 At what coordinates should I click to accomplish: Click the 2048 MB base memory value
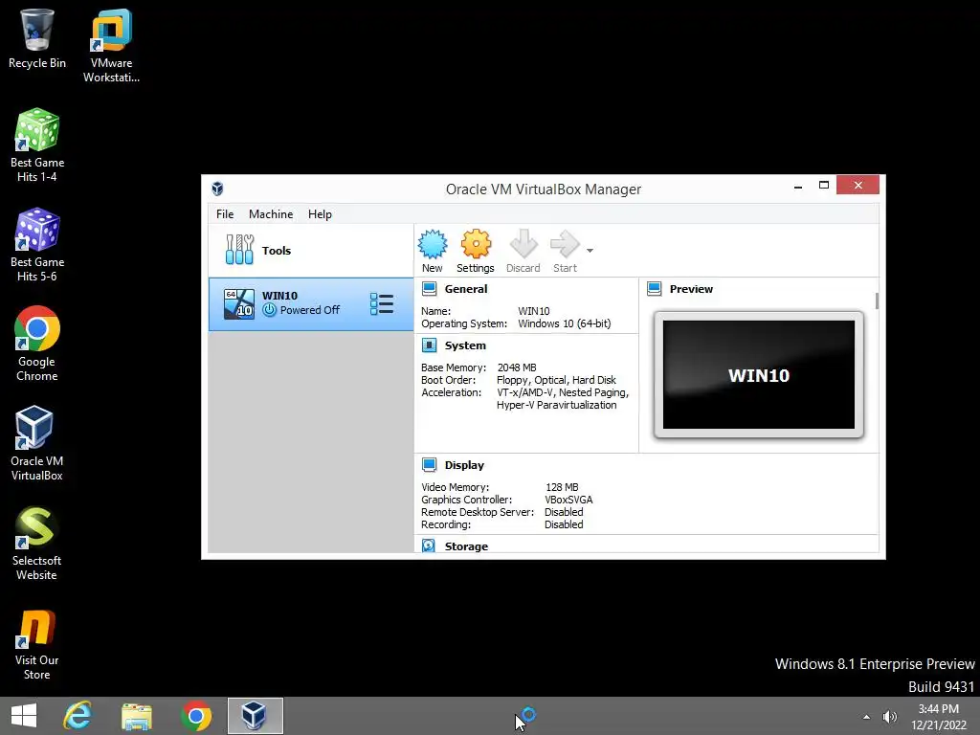click(x=517, y=367)
